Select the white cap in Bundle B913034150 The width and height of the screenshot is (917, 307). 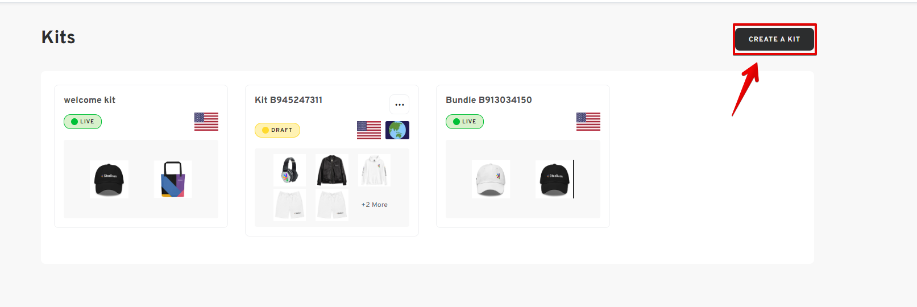pyautogui.click(x=491, y=179)
